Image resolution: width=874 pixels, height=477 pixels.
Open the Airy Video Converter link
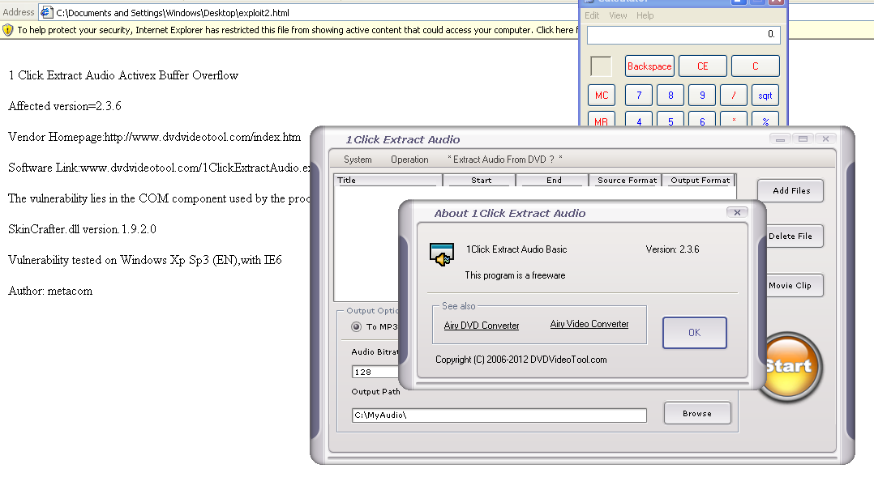pyautogui.click(x=589, y=324)
